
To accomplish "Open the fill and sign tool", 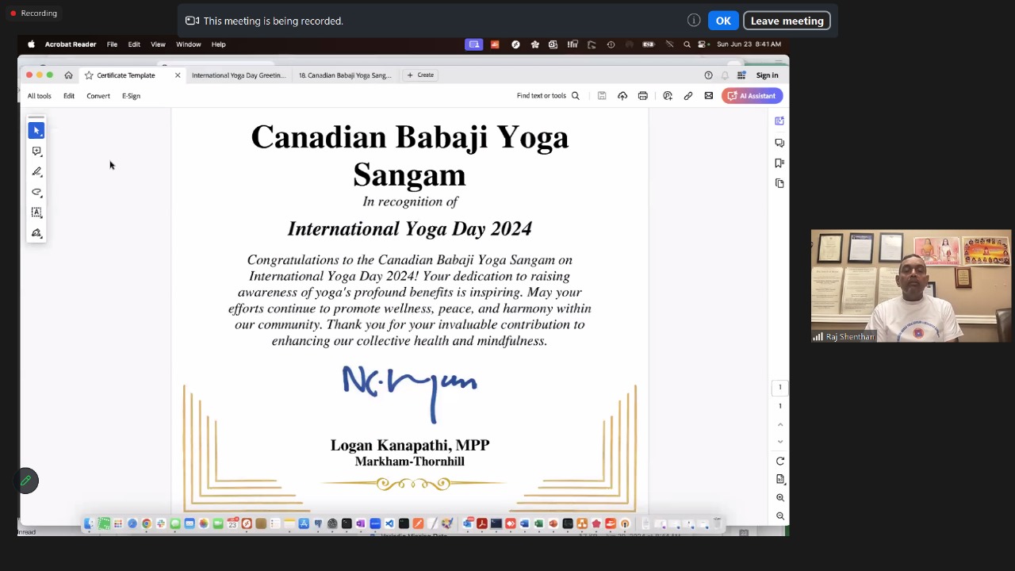I will 36,233.
